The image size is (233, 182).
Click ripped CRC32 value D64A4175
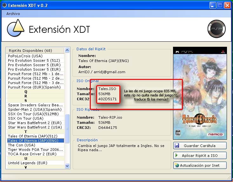click(108, 128)
